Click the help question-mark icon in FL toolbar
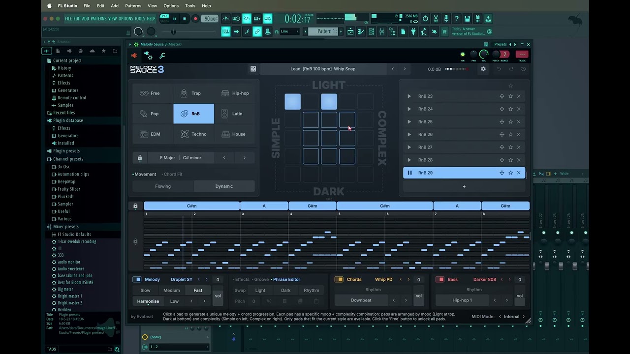The width and height of the screenshot is (630, 354). 457,19
